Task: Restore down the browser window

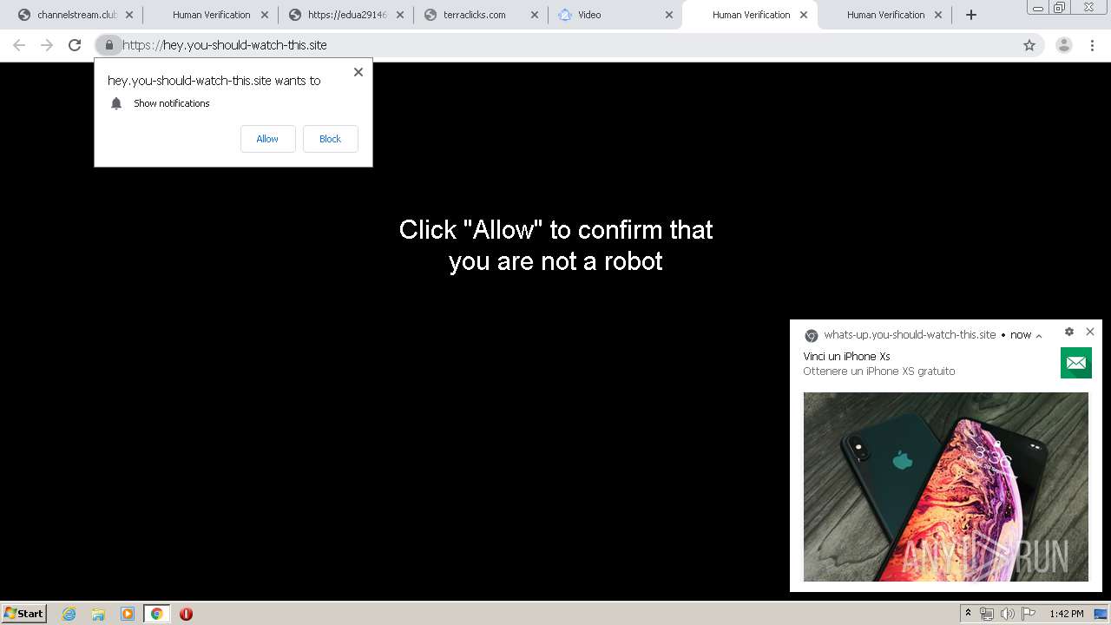Action: pyautogui.click(x=1059, y=7)
